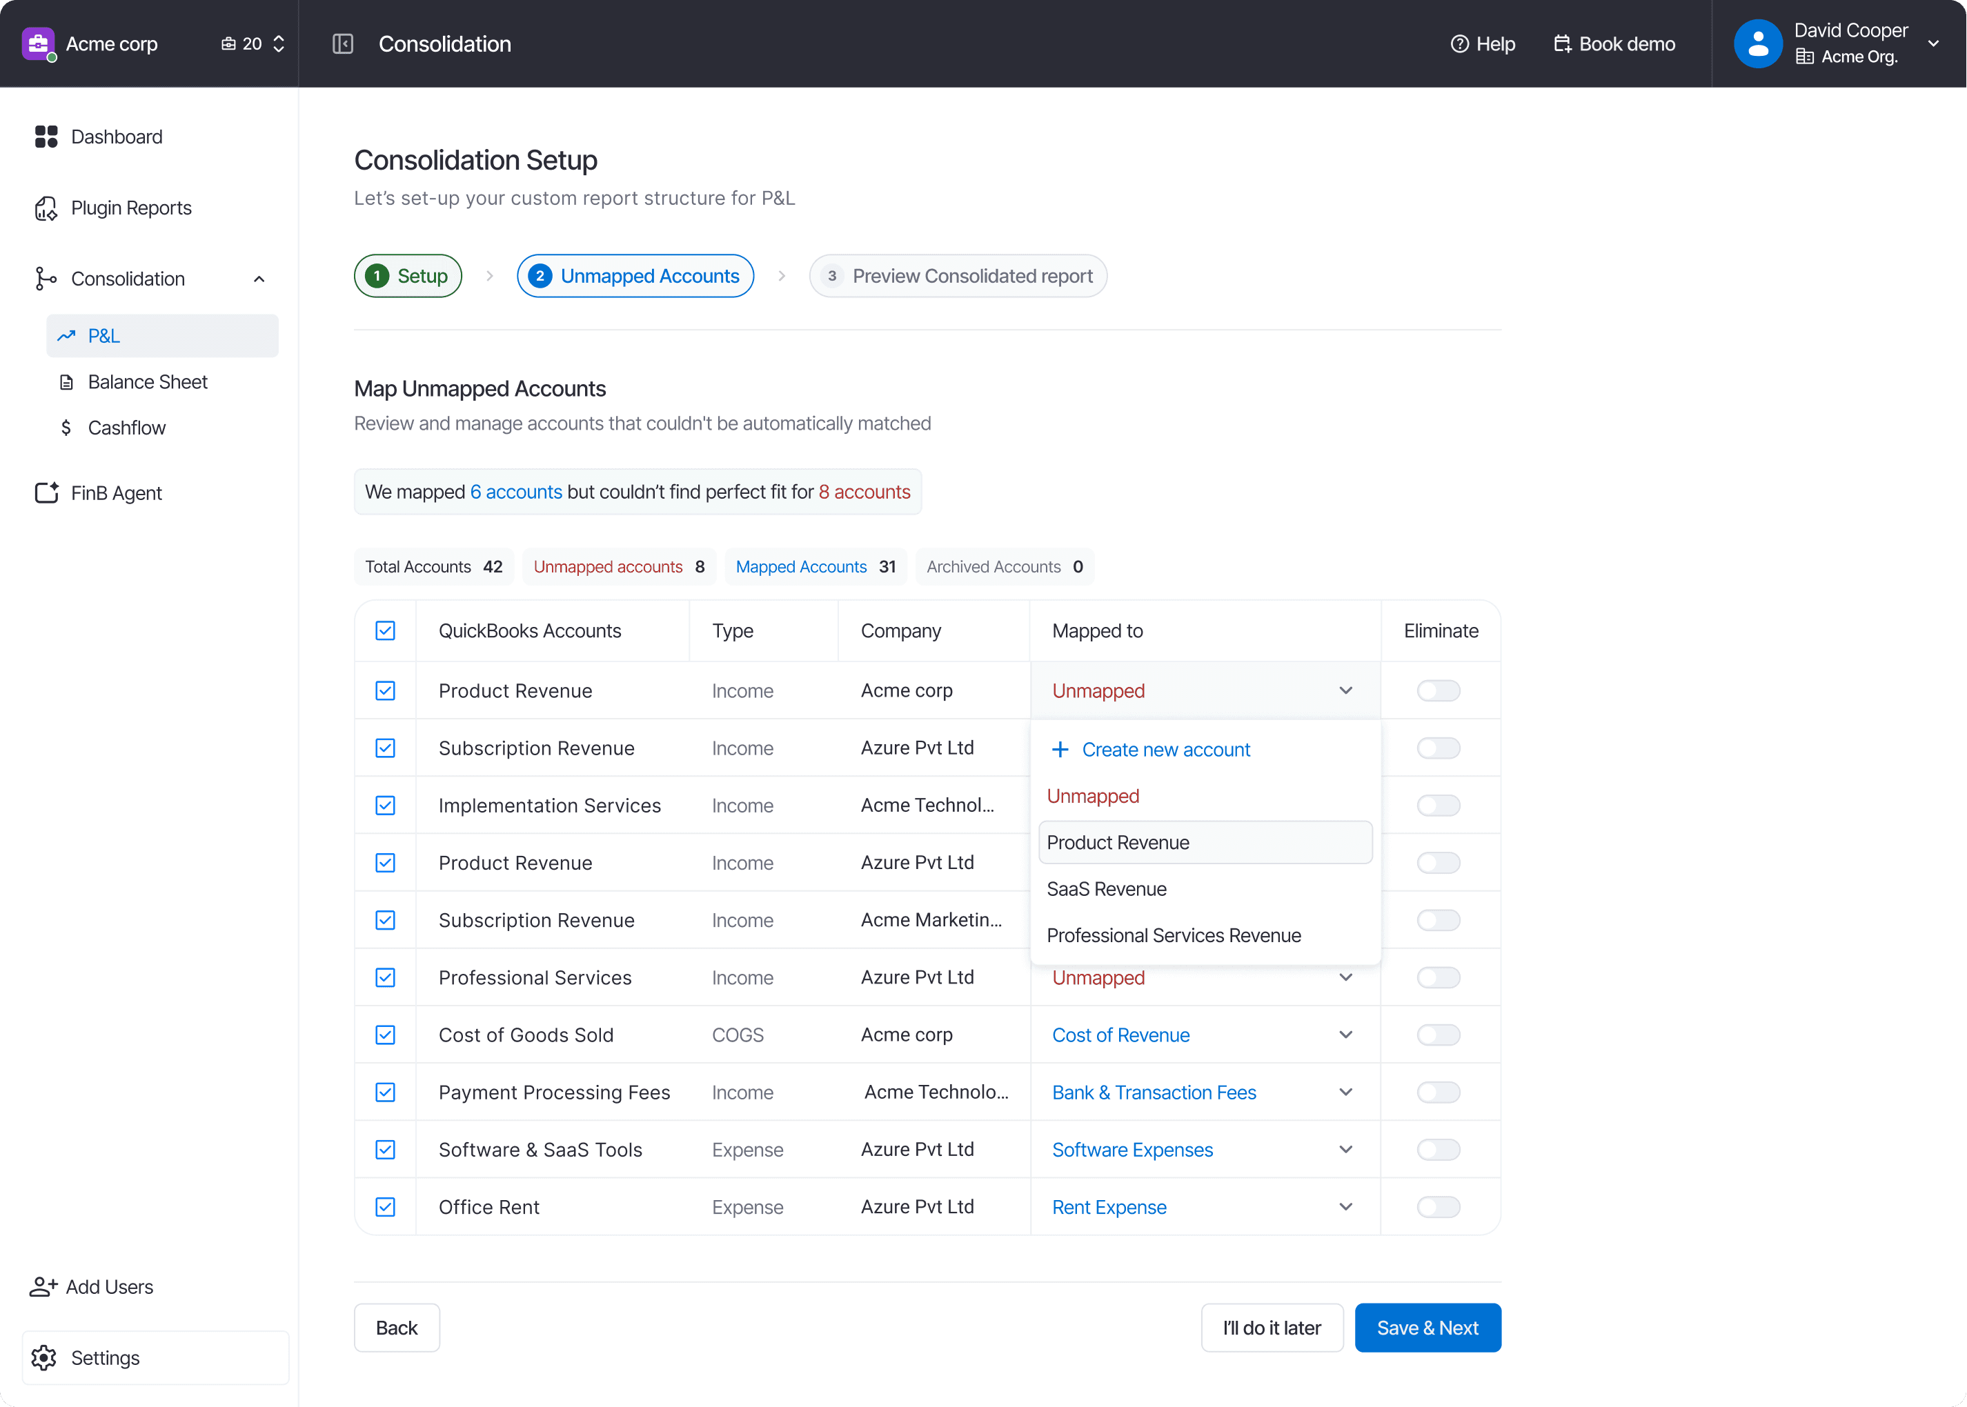Collapse the Consolidation sidebar section
The height and width of the screenshot is (1407, 1967).
tap(258, 279)
